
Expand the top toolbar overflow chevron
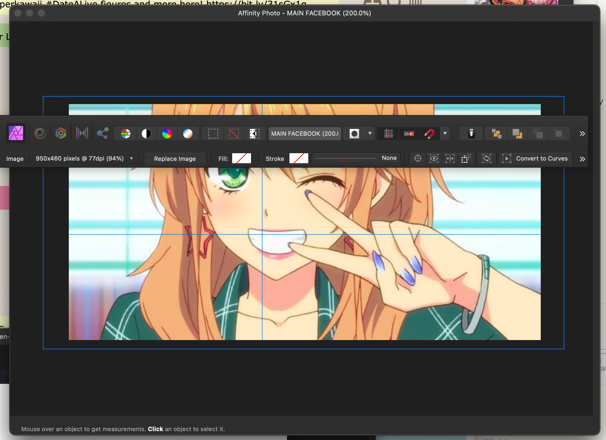[582, 134]
